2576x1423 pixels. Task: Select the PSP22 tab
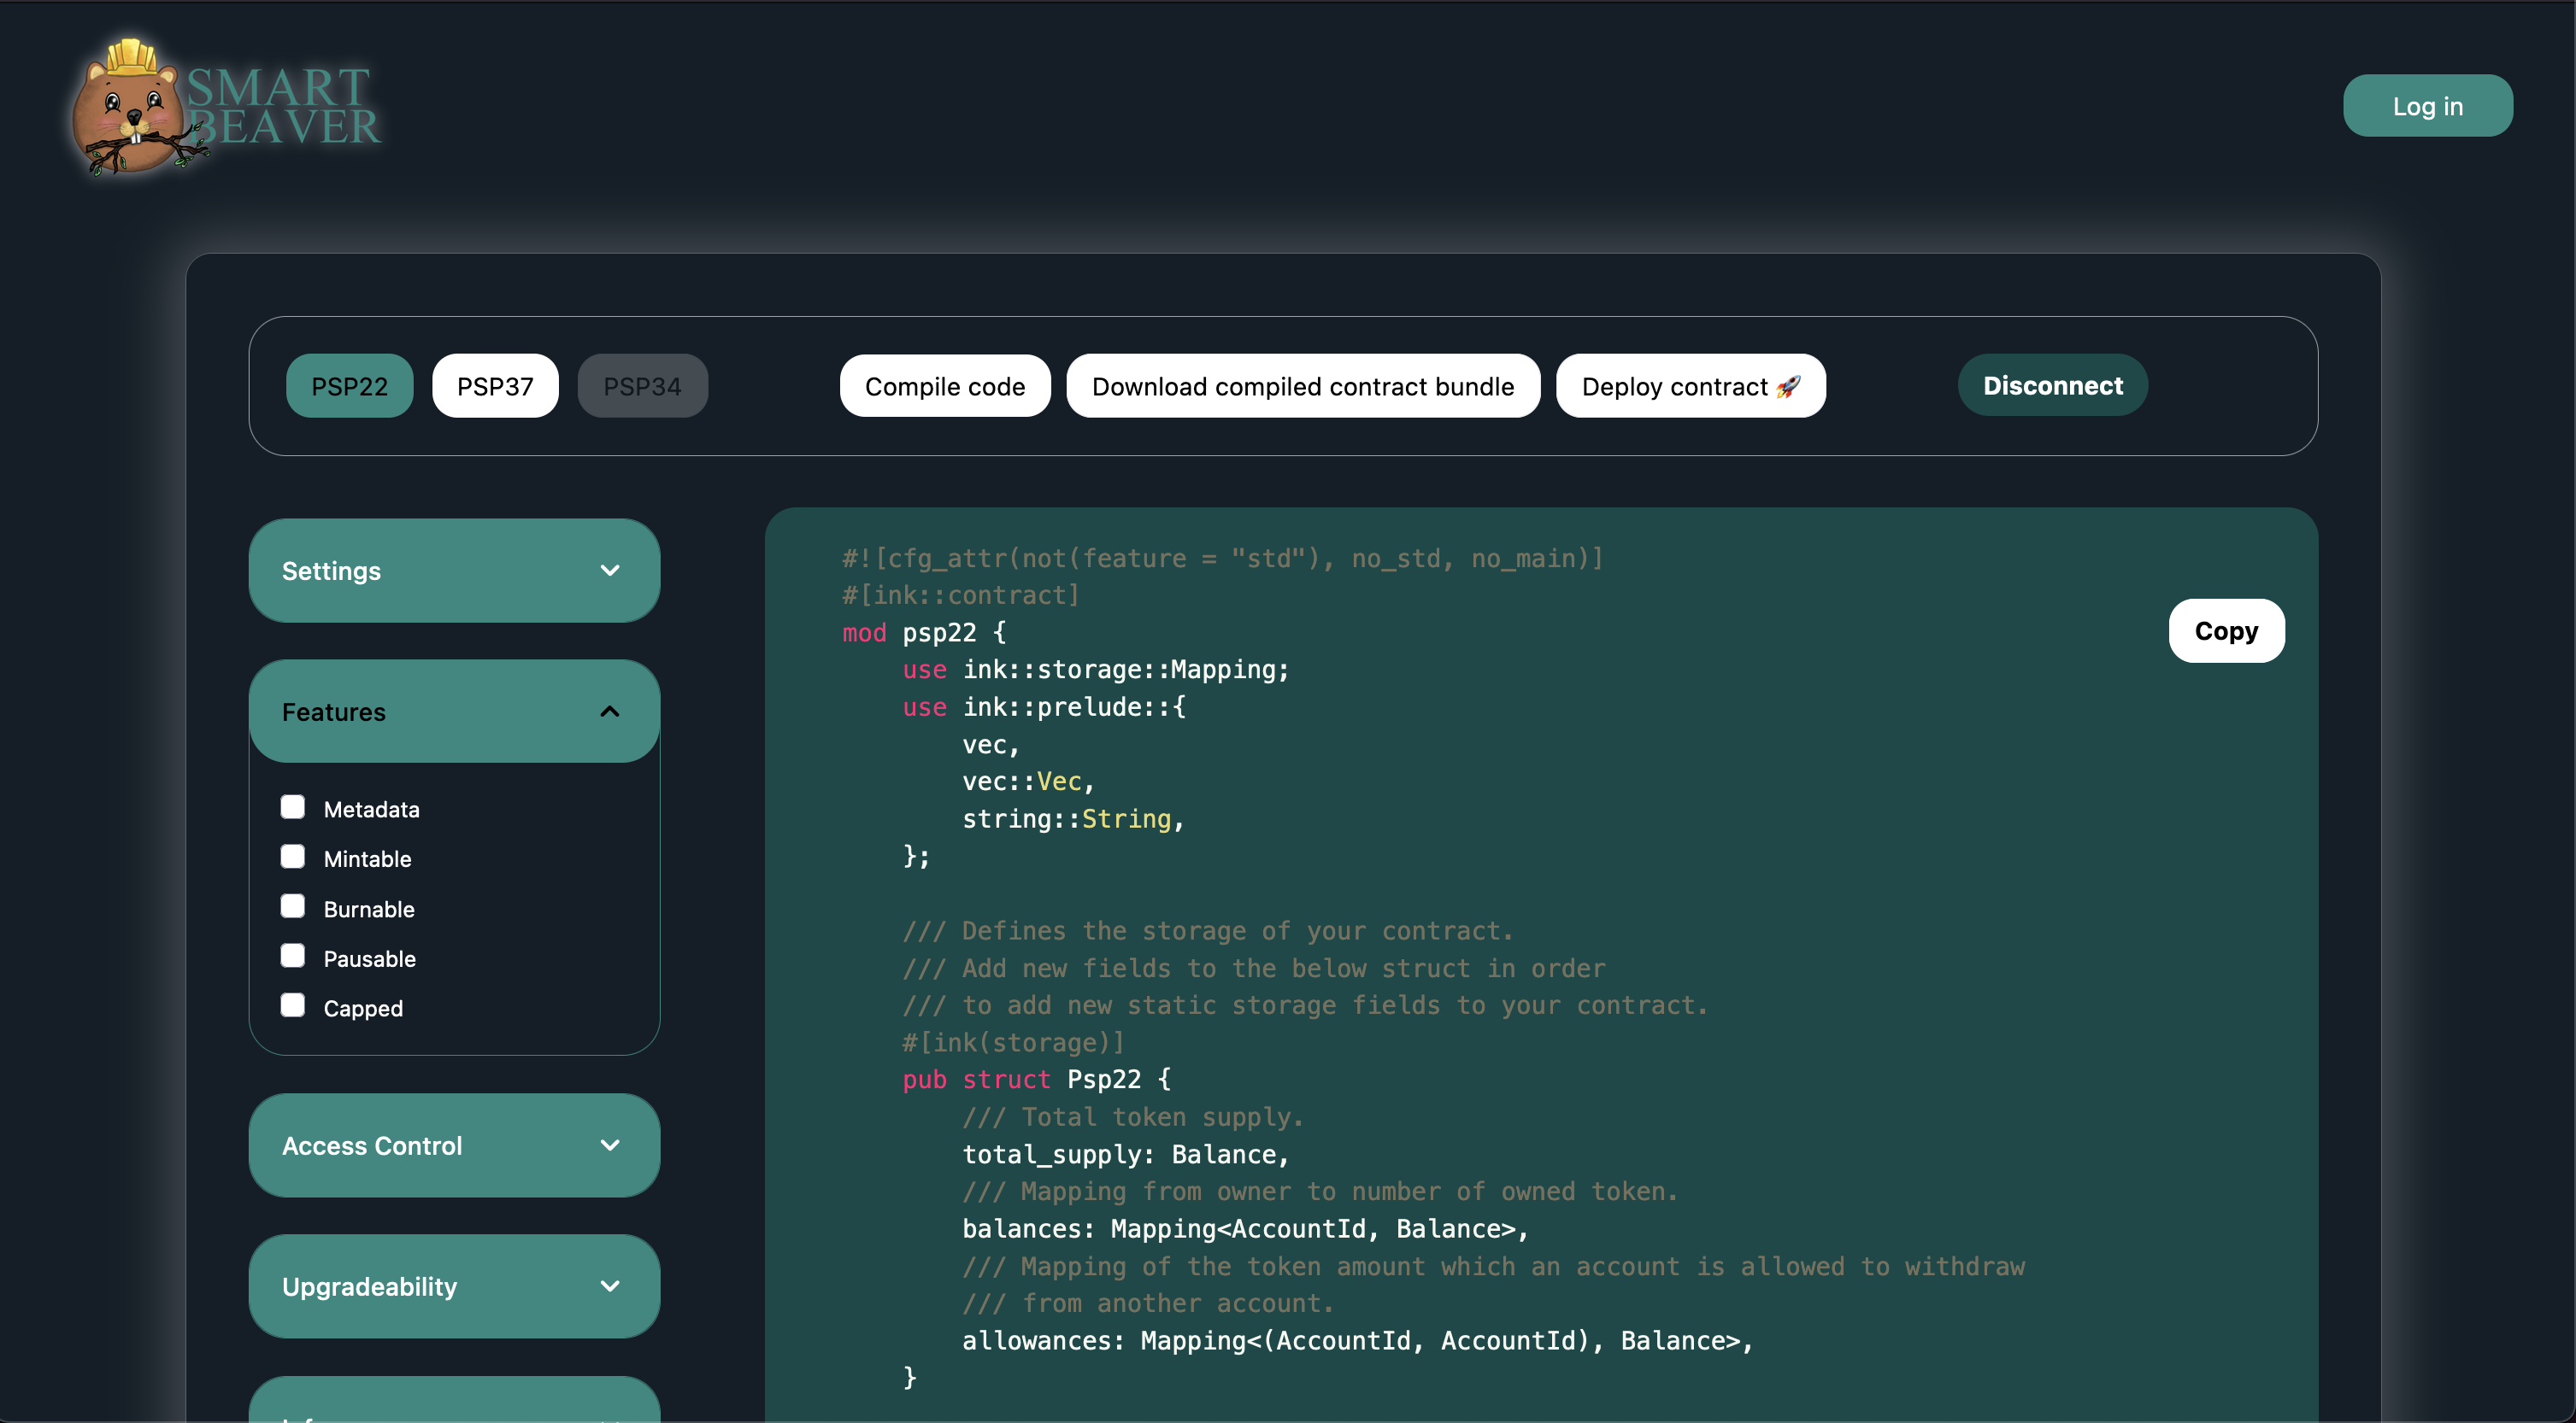(x=349, y=386)
